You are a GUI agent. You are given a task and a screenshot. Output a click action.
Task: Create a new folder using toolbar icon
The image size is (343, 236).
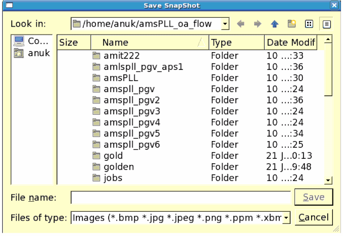point(292,24)
